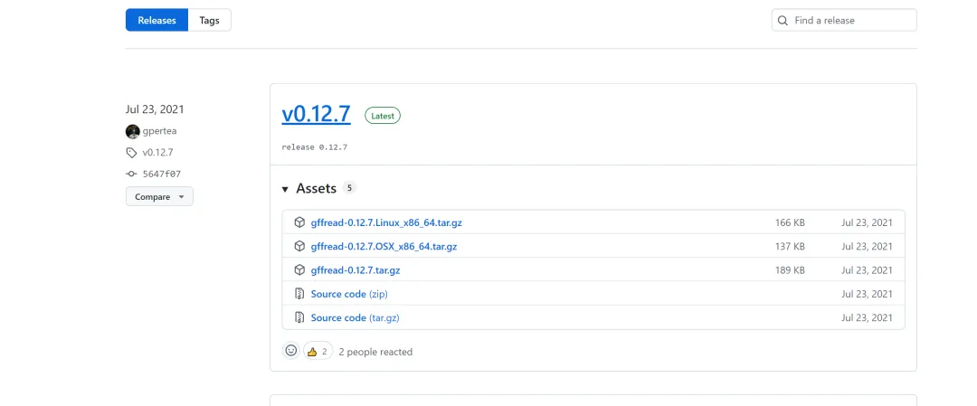Click the search magnifier icon
Screen dimensions: 977x406
click(783, 21)
